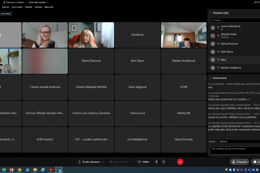Click the crossed camera icon in Spustit video
Screen dimensions: 260x173
click(x=111, y=162)
